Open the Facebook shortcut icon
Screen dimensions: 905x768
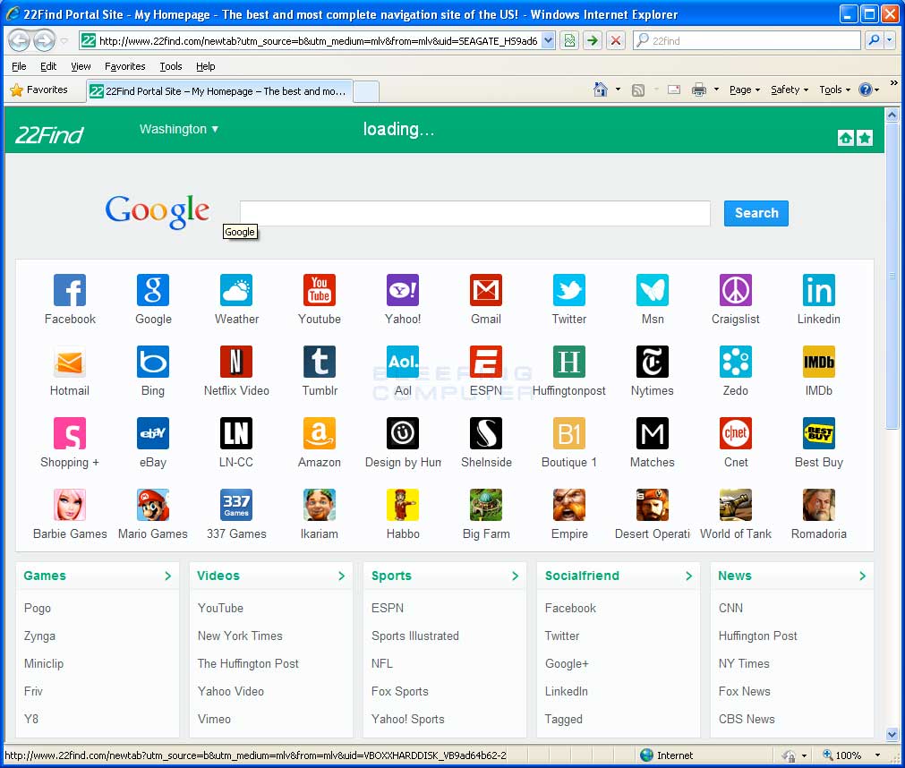coord(70,290)
